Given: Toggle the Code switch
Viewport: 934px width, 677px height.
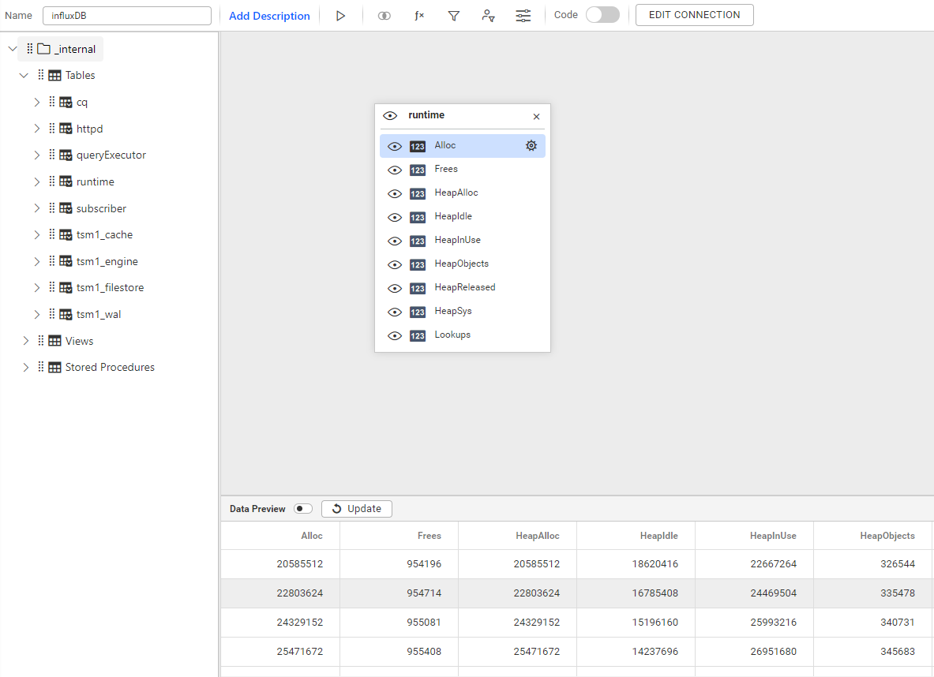Looking at the screenshot, I should (602, 14).
